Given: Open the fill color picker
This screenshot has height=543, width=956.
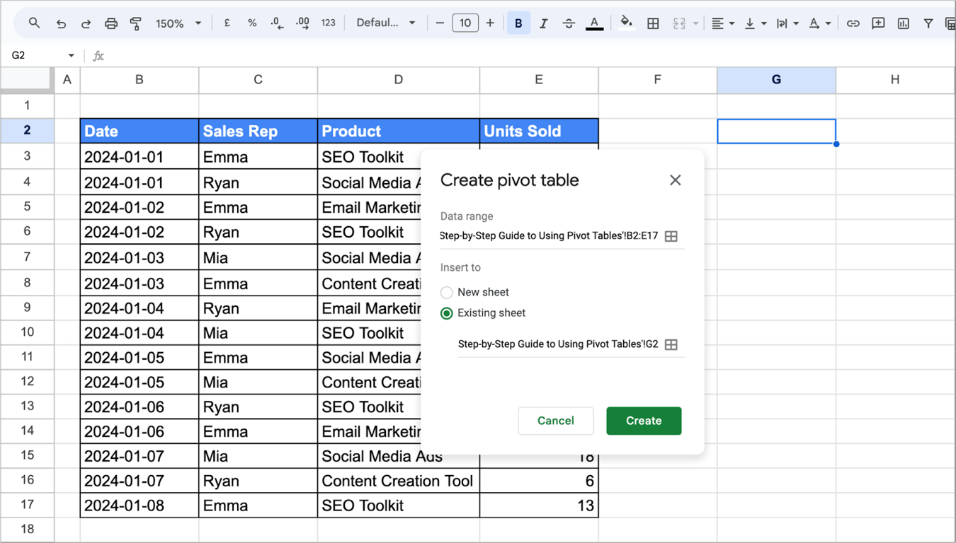Looking at the screenshot, I should pyautogui.click(x=627, y=23).
